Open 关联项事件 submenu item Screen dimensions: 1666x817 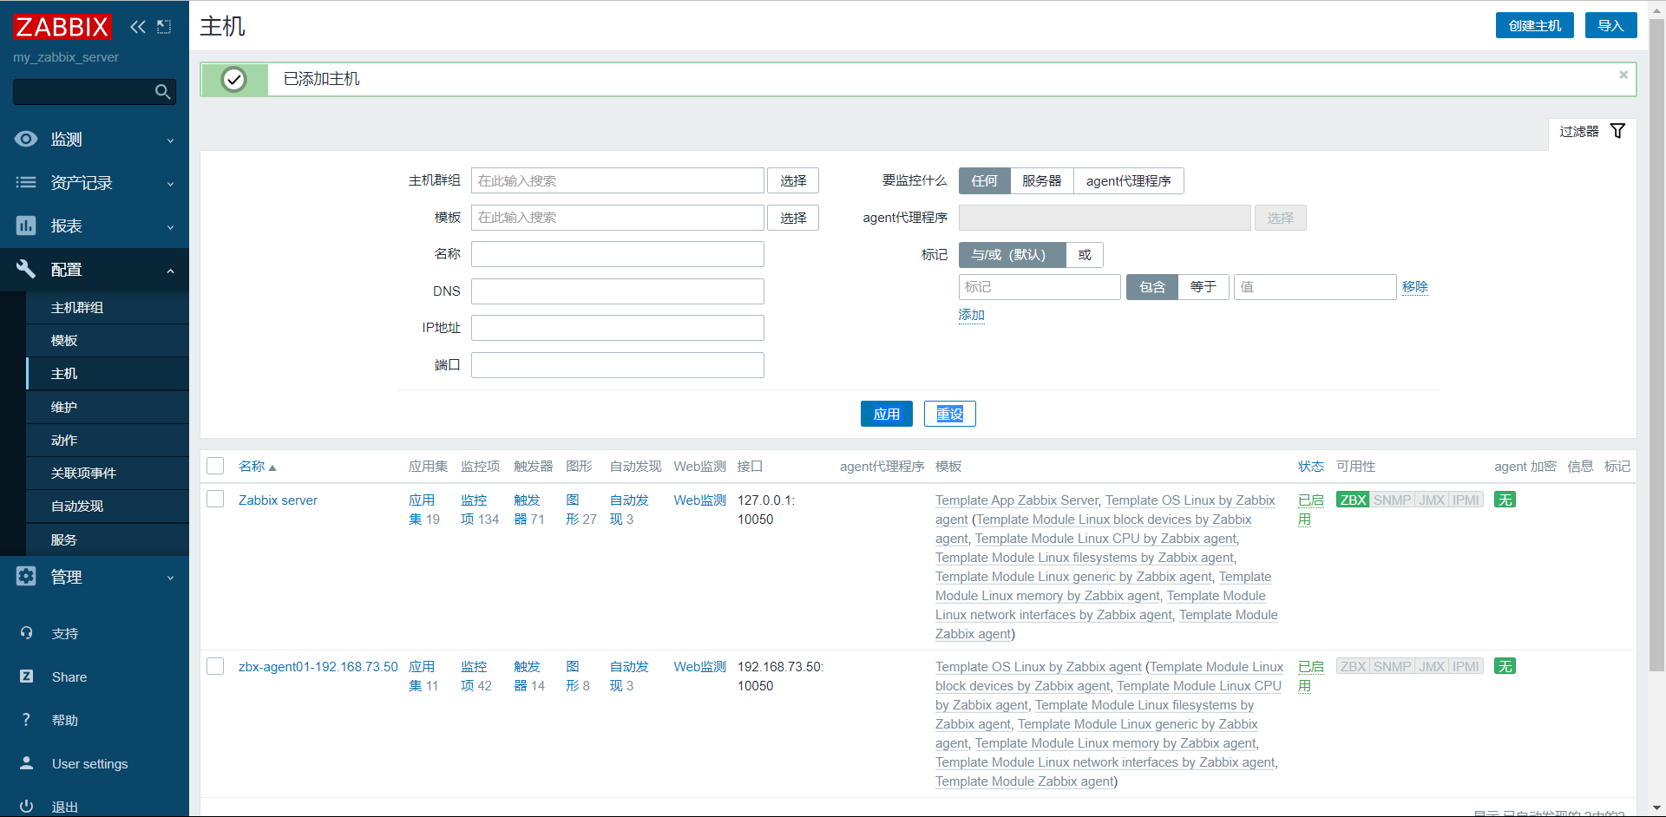108,473
